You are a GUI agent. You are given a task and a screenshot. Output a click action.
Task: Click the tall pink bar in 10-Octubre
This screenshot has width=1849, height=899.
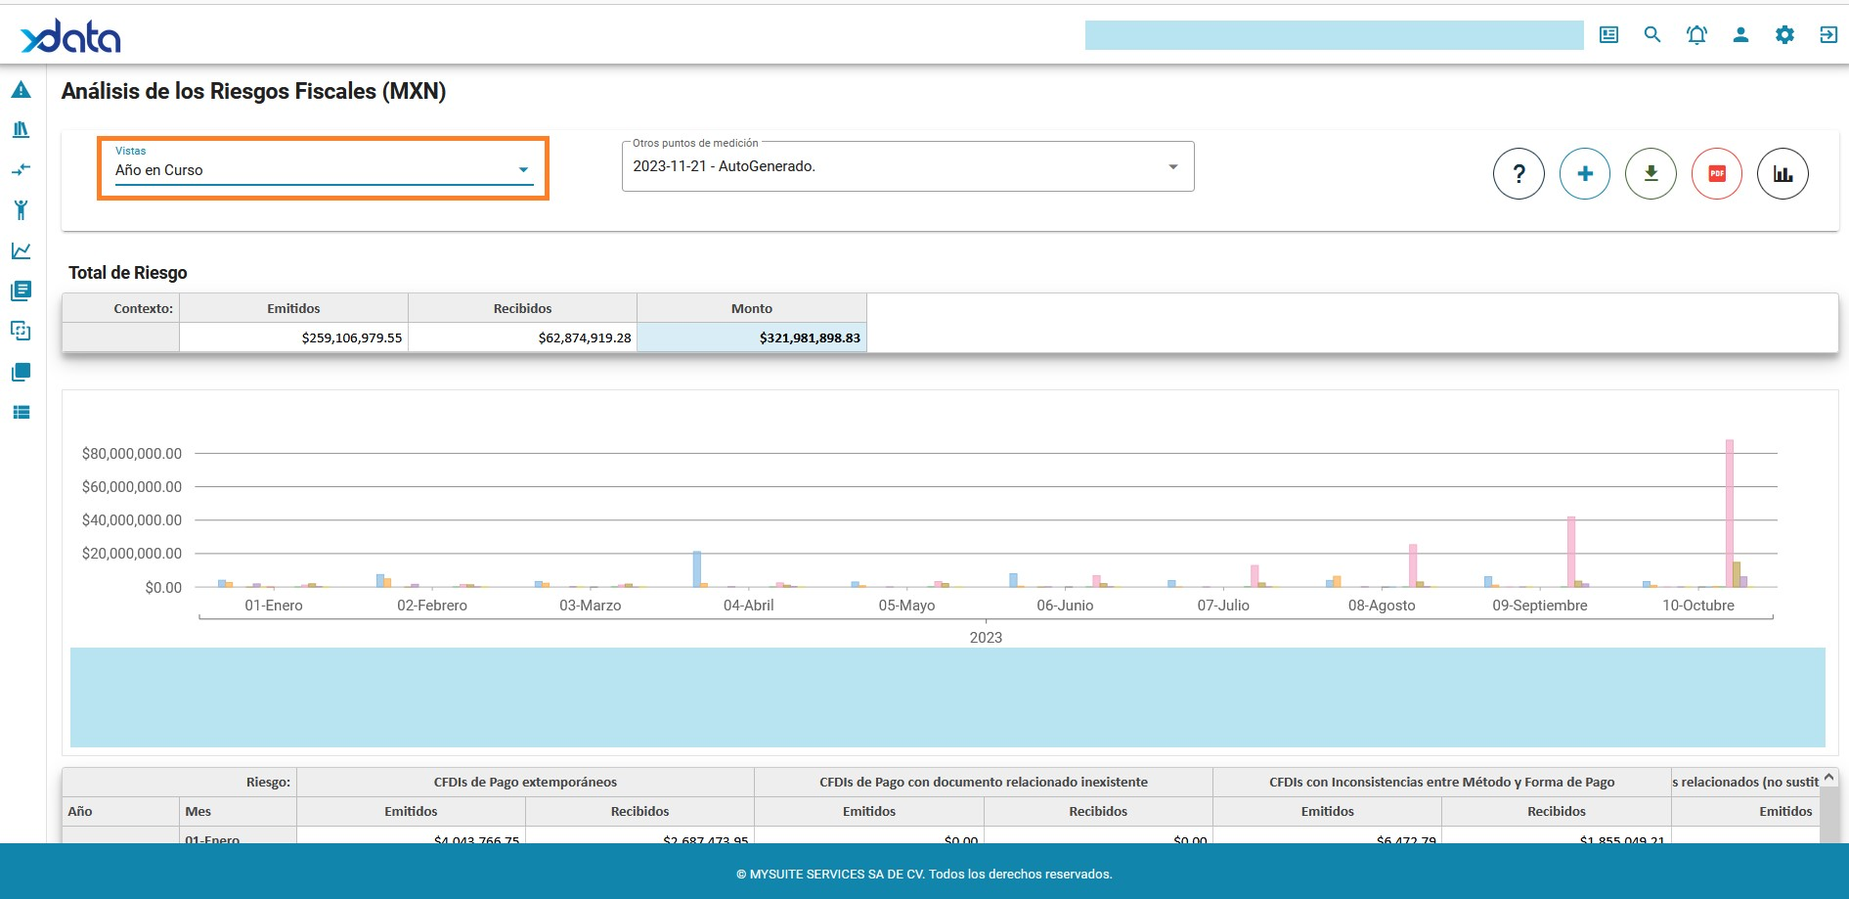(x=1730, y=513)
